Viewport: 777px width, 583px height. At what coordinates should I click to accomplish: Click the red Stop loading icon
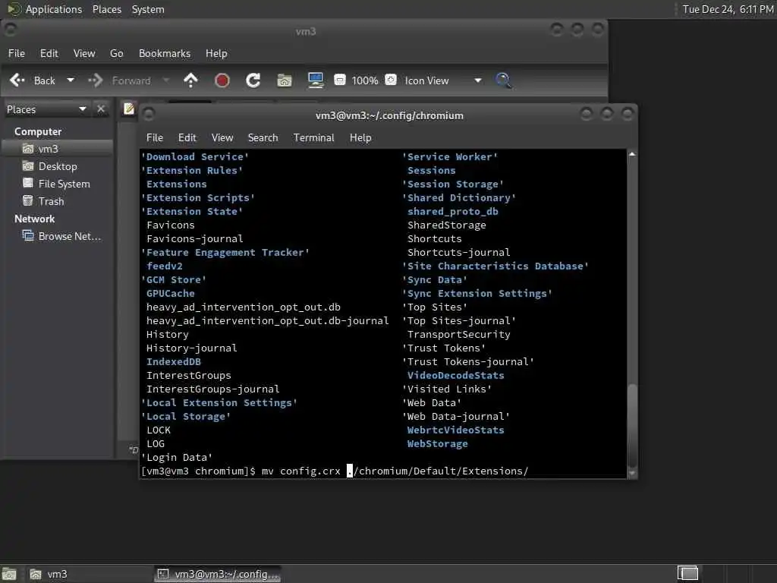click(x=222, y=80)
